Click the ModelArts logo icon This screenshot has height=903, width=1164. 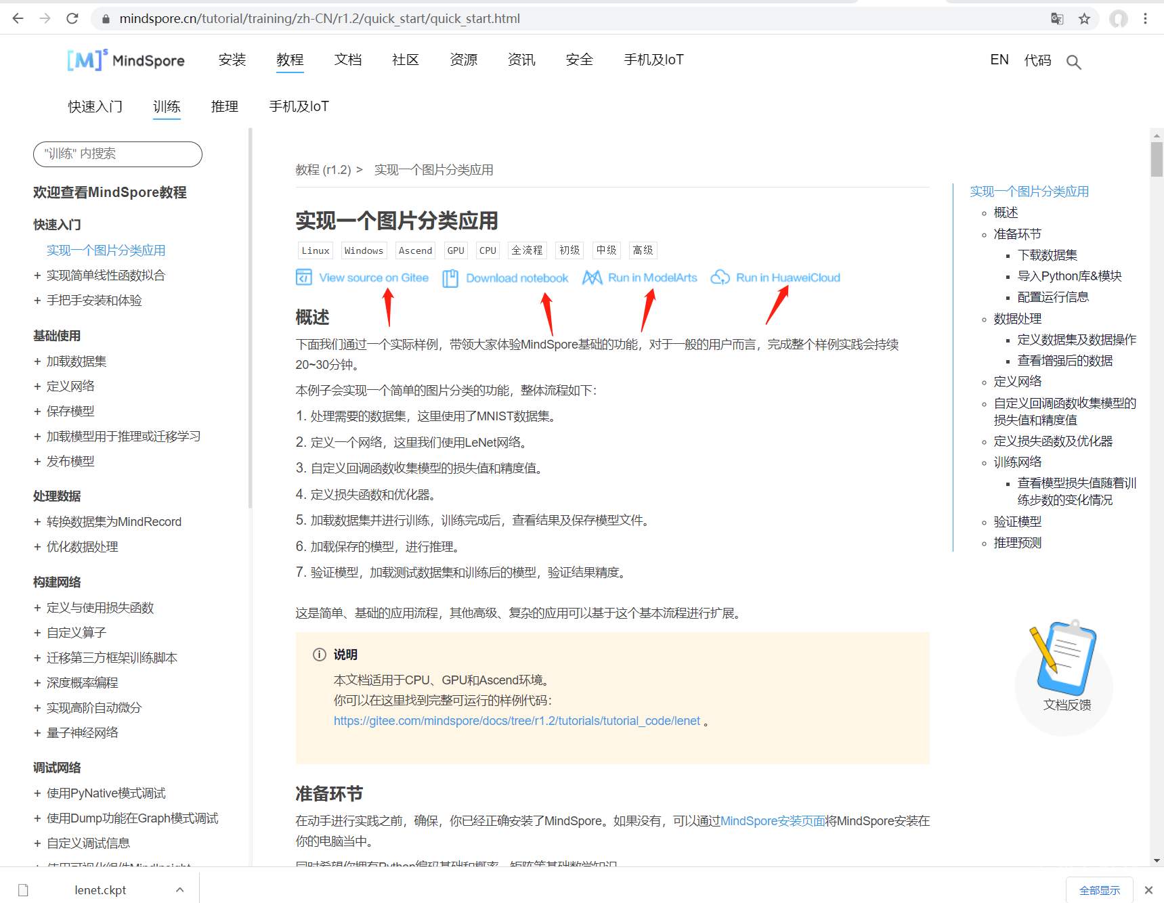pyautogui.click(x=592, y=278)
